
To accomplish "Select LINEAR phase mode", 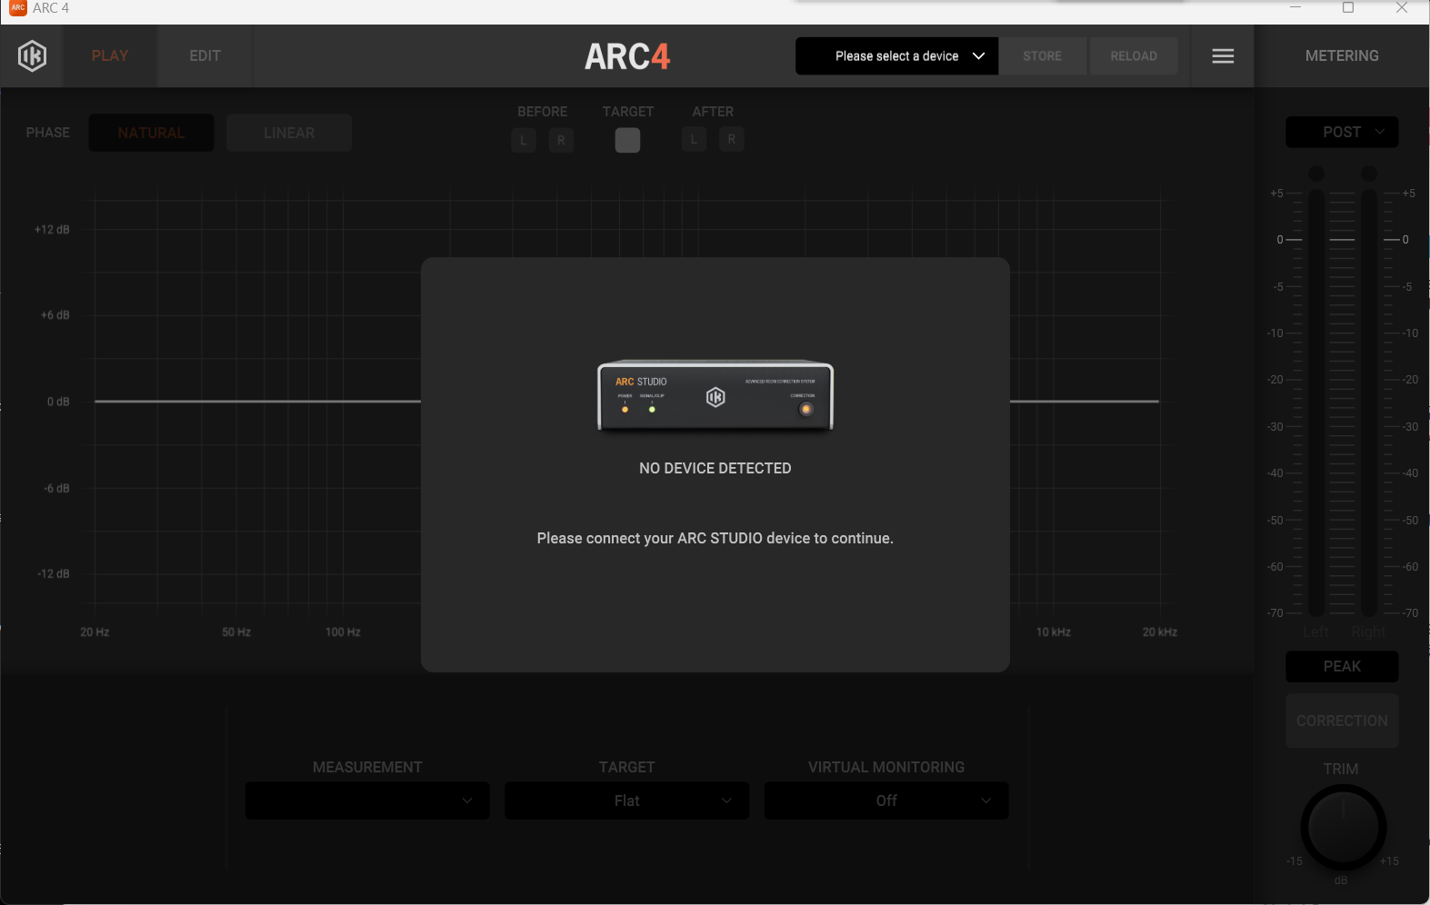I will click(289, 133).
